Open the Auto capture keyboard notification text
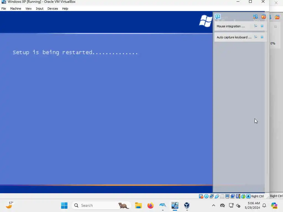The width and height of the screenshot is (283, 212). [234, 37]
